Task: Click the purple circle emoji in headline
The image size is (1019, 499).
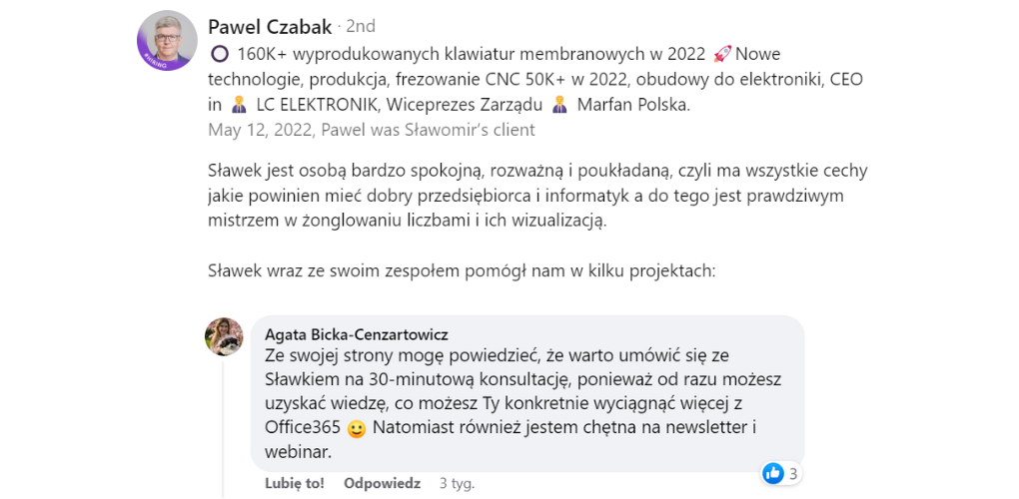Action: [219, 53]
